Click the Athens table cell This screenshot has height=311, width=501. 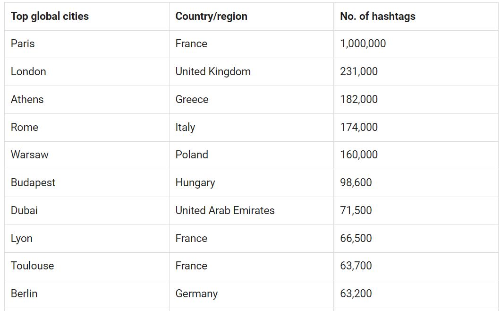click(x=86, y=100)
